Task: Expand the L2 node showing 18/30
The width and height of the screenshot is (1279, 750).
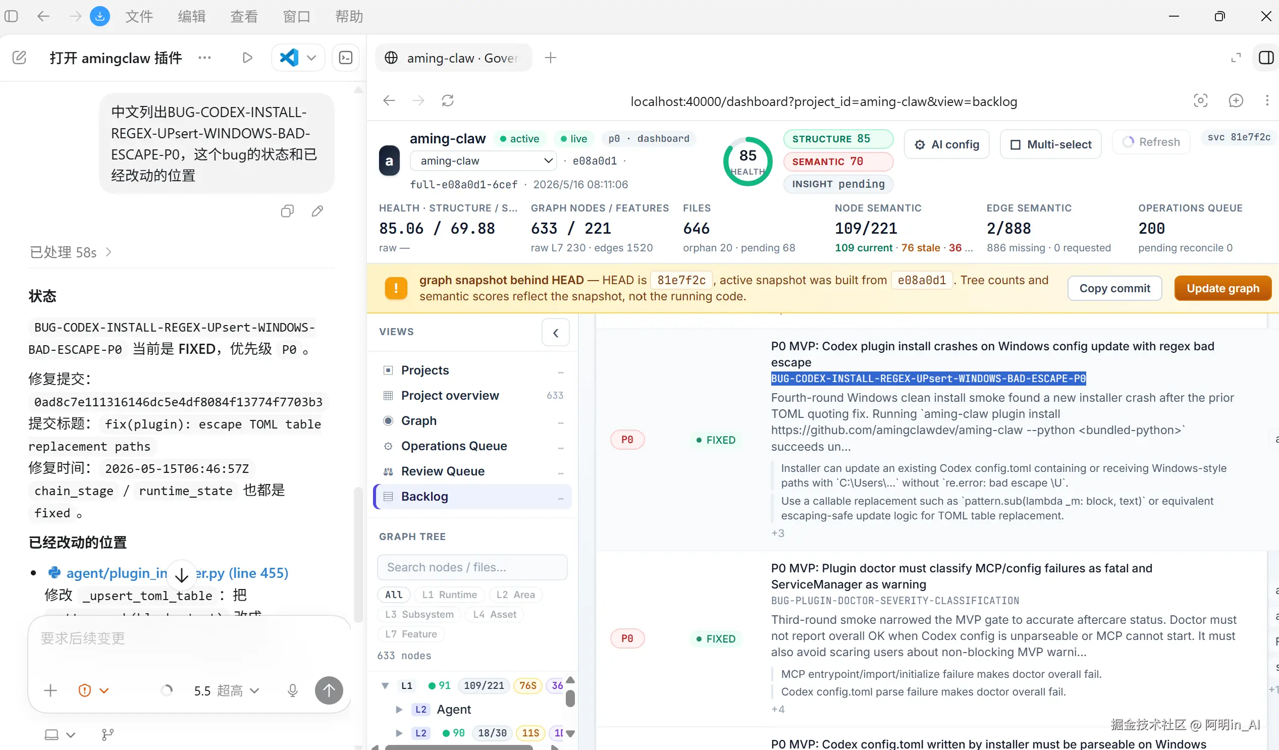Action: (399, 733)
